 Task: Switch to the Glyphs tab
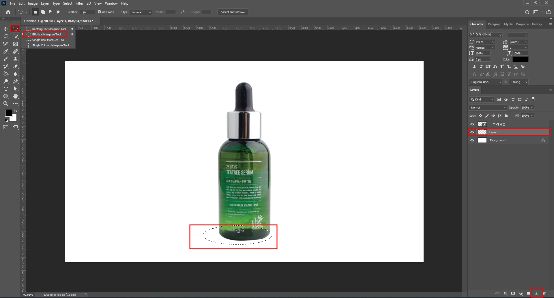point(508,24)
